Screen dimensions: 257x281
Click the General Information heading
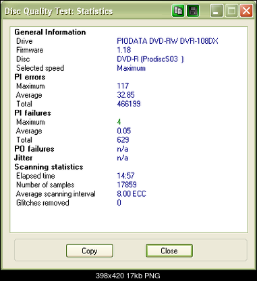50,32
